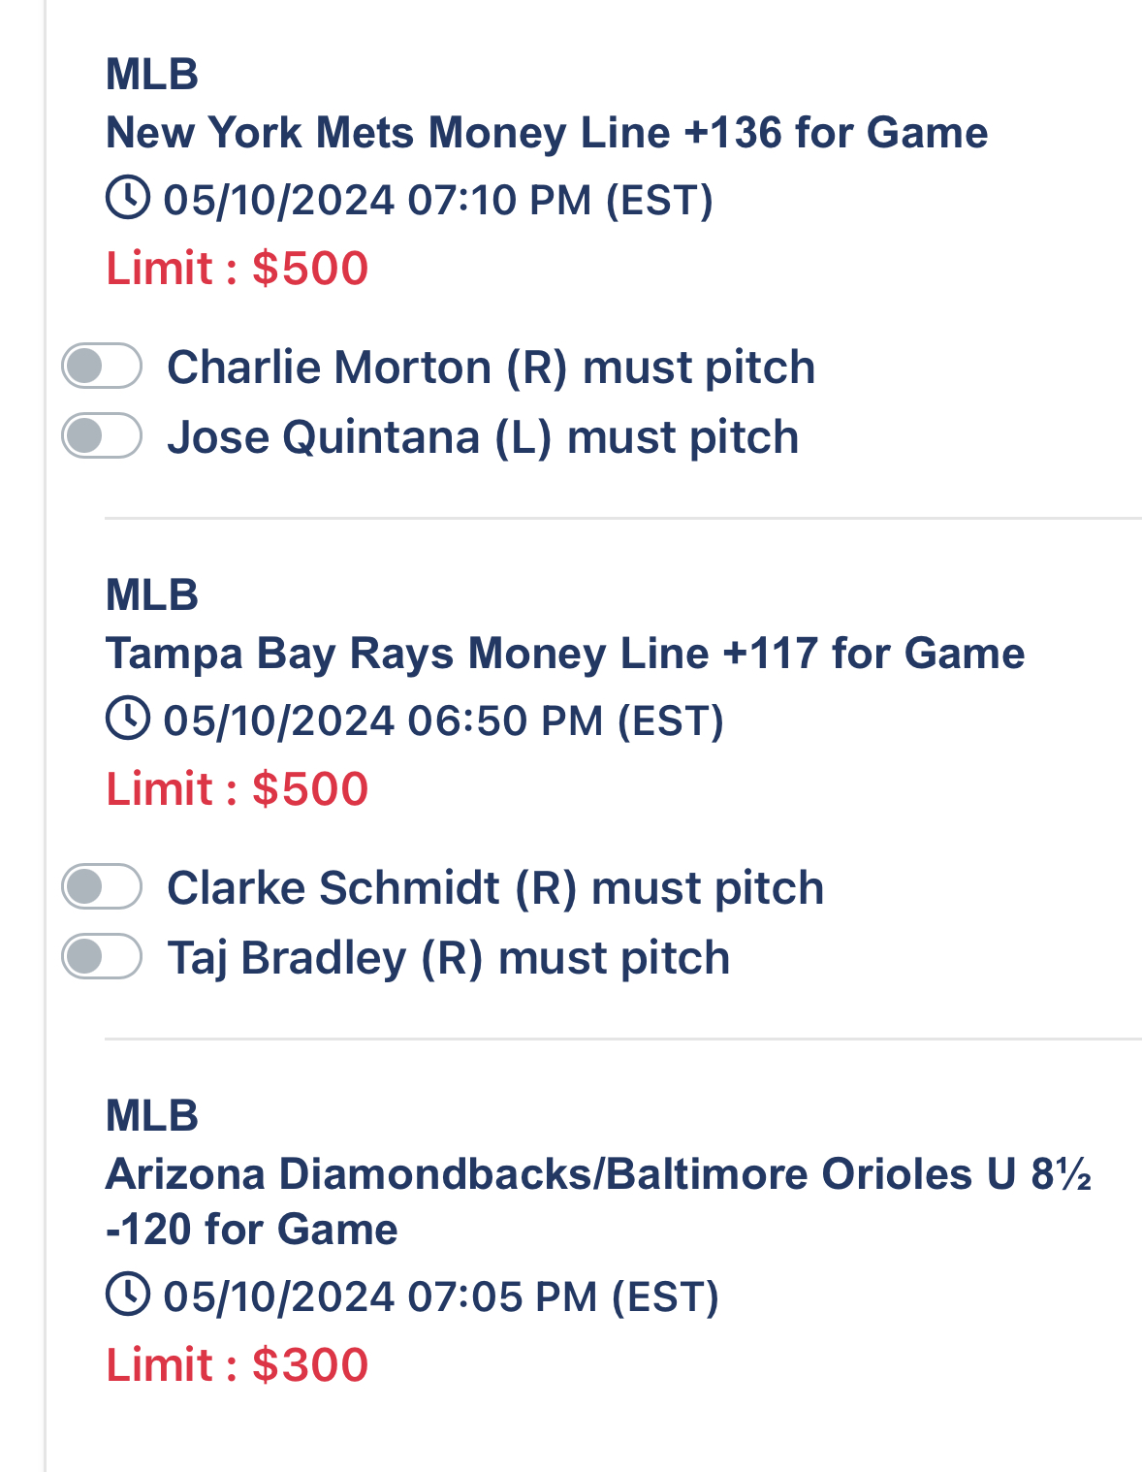Screen dimensions: 1142x1472
Task: Select New York Mets Money Line +136 bet
Action: pyautogui.click(x=547, y=133)
